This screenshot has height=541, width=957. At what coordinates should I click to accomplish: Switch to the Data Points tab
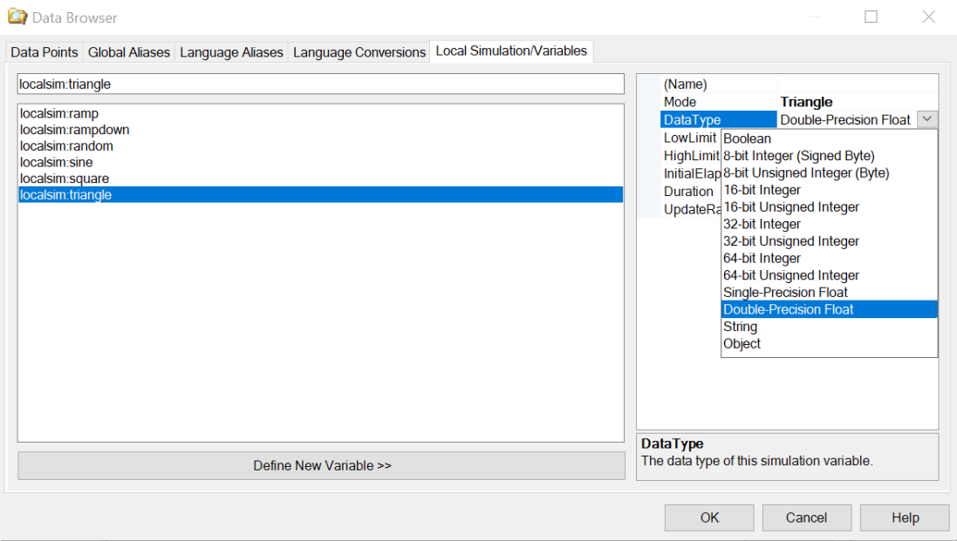point(44,52)
